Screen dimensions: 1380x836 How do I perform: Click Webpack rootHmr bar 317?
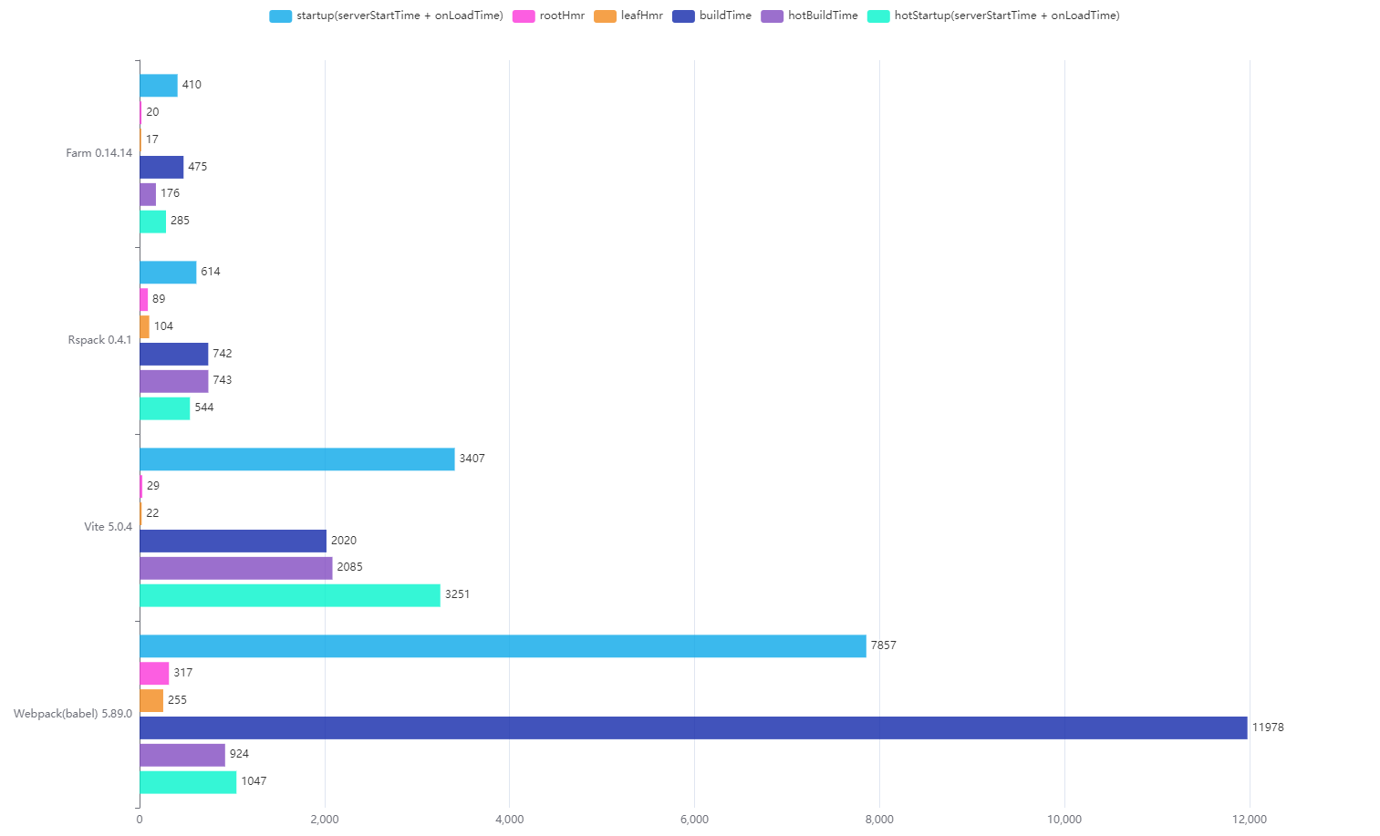[154, 674]
